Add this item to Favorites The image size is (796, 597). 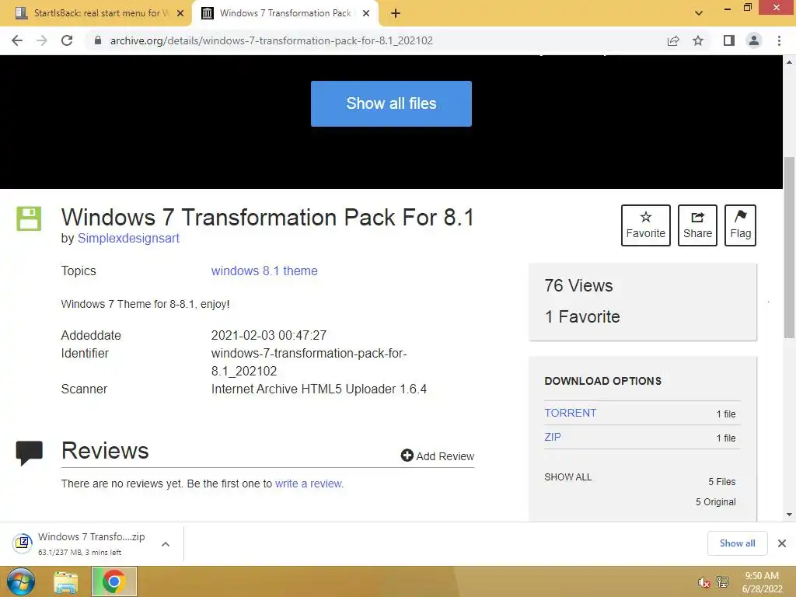point(646,225)
